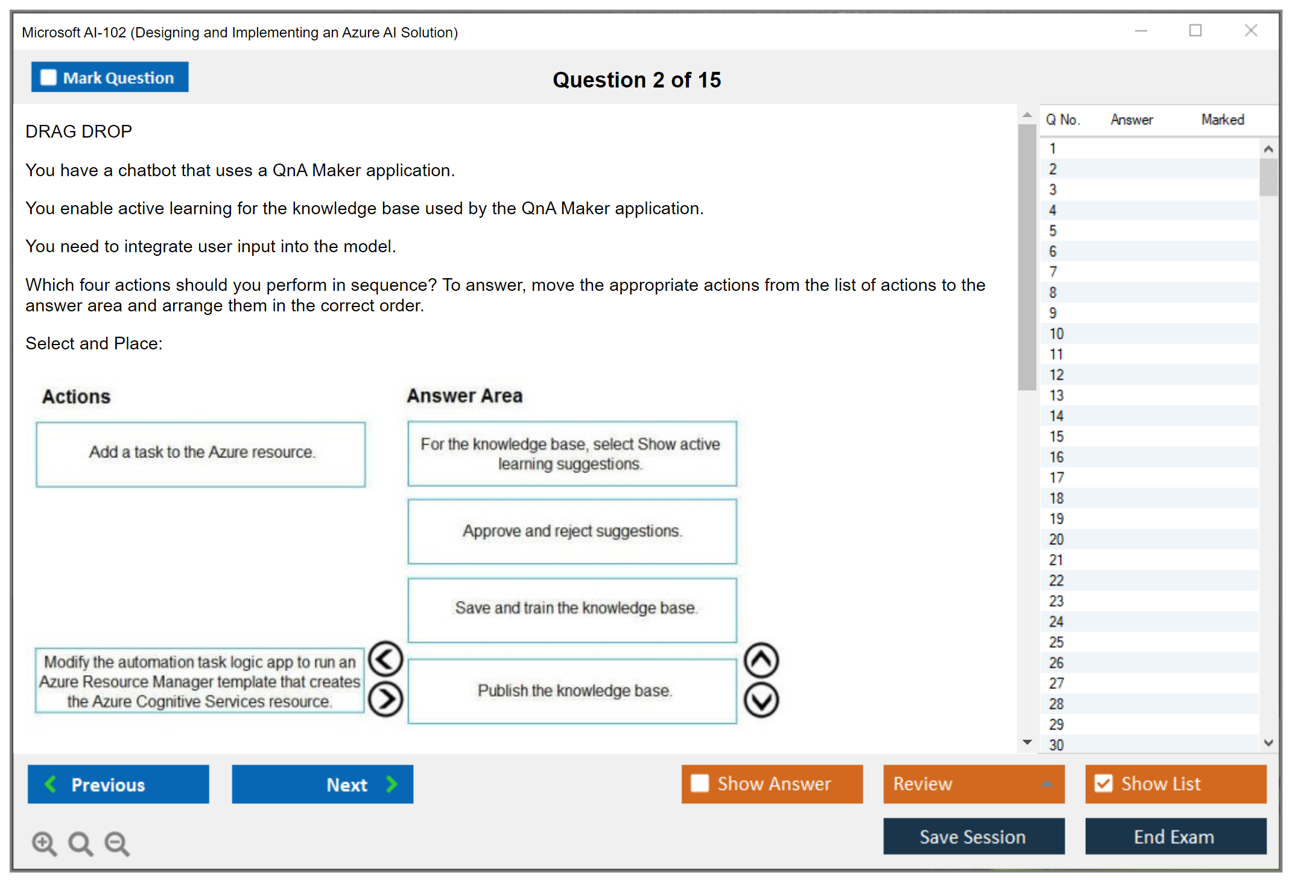
Task: Go to the Next question
Action: [323, 784]
